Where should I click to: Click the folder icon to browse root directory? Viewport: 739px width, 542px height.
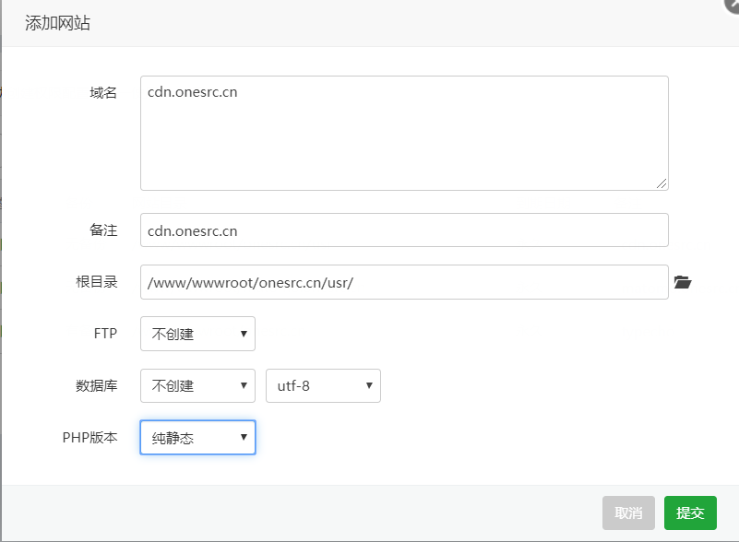point(682,282)
